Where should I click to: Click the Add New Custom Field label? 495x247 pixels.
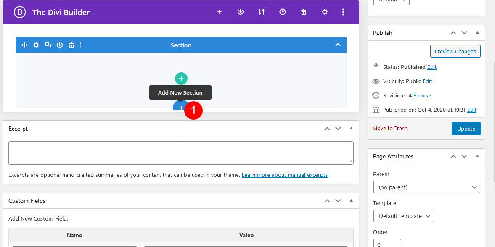click(x=38, y=218)
